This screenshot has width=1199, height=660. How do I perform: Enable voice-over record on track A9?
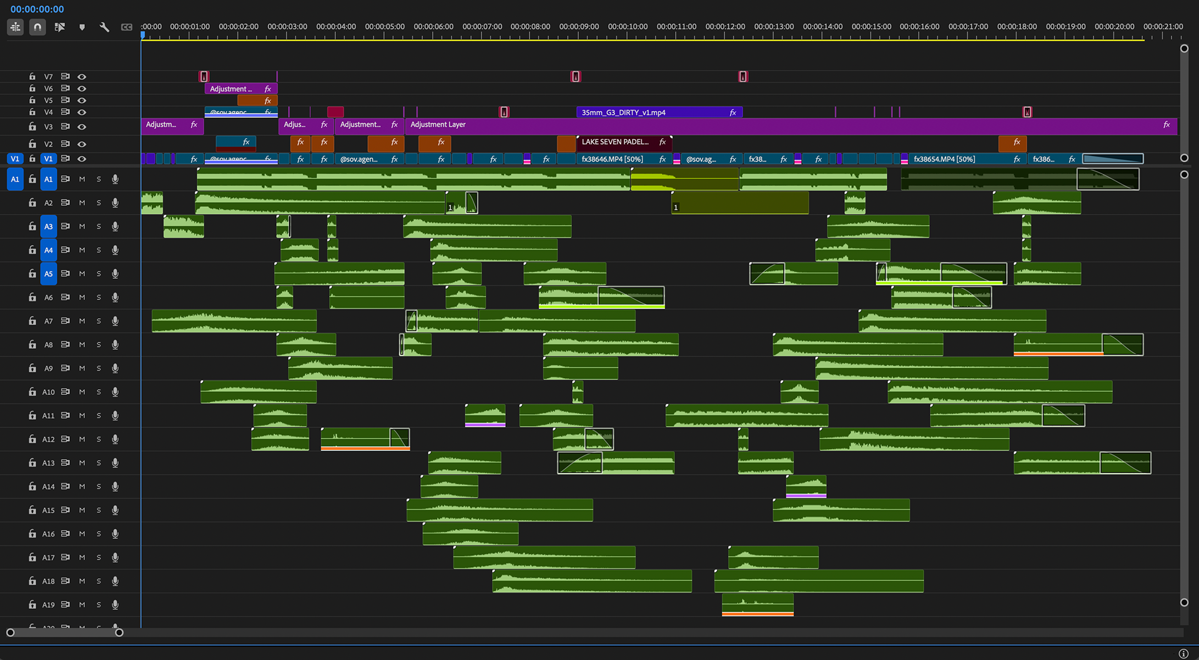[115, 368]
